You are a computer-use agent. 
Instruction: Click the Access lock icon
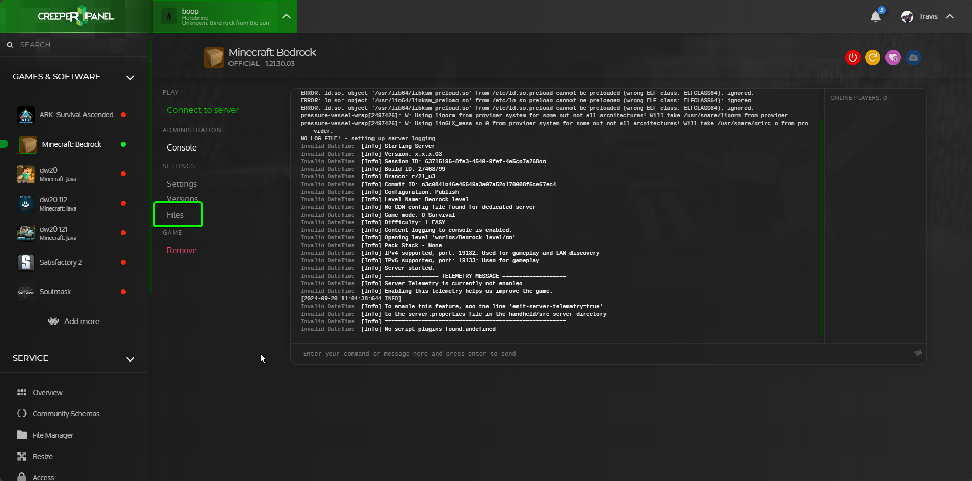click(22, 477)
